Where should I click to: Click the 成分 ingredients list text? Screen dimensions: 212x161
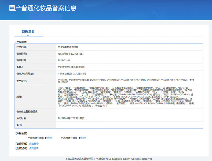[126, 97]
